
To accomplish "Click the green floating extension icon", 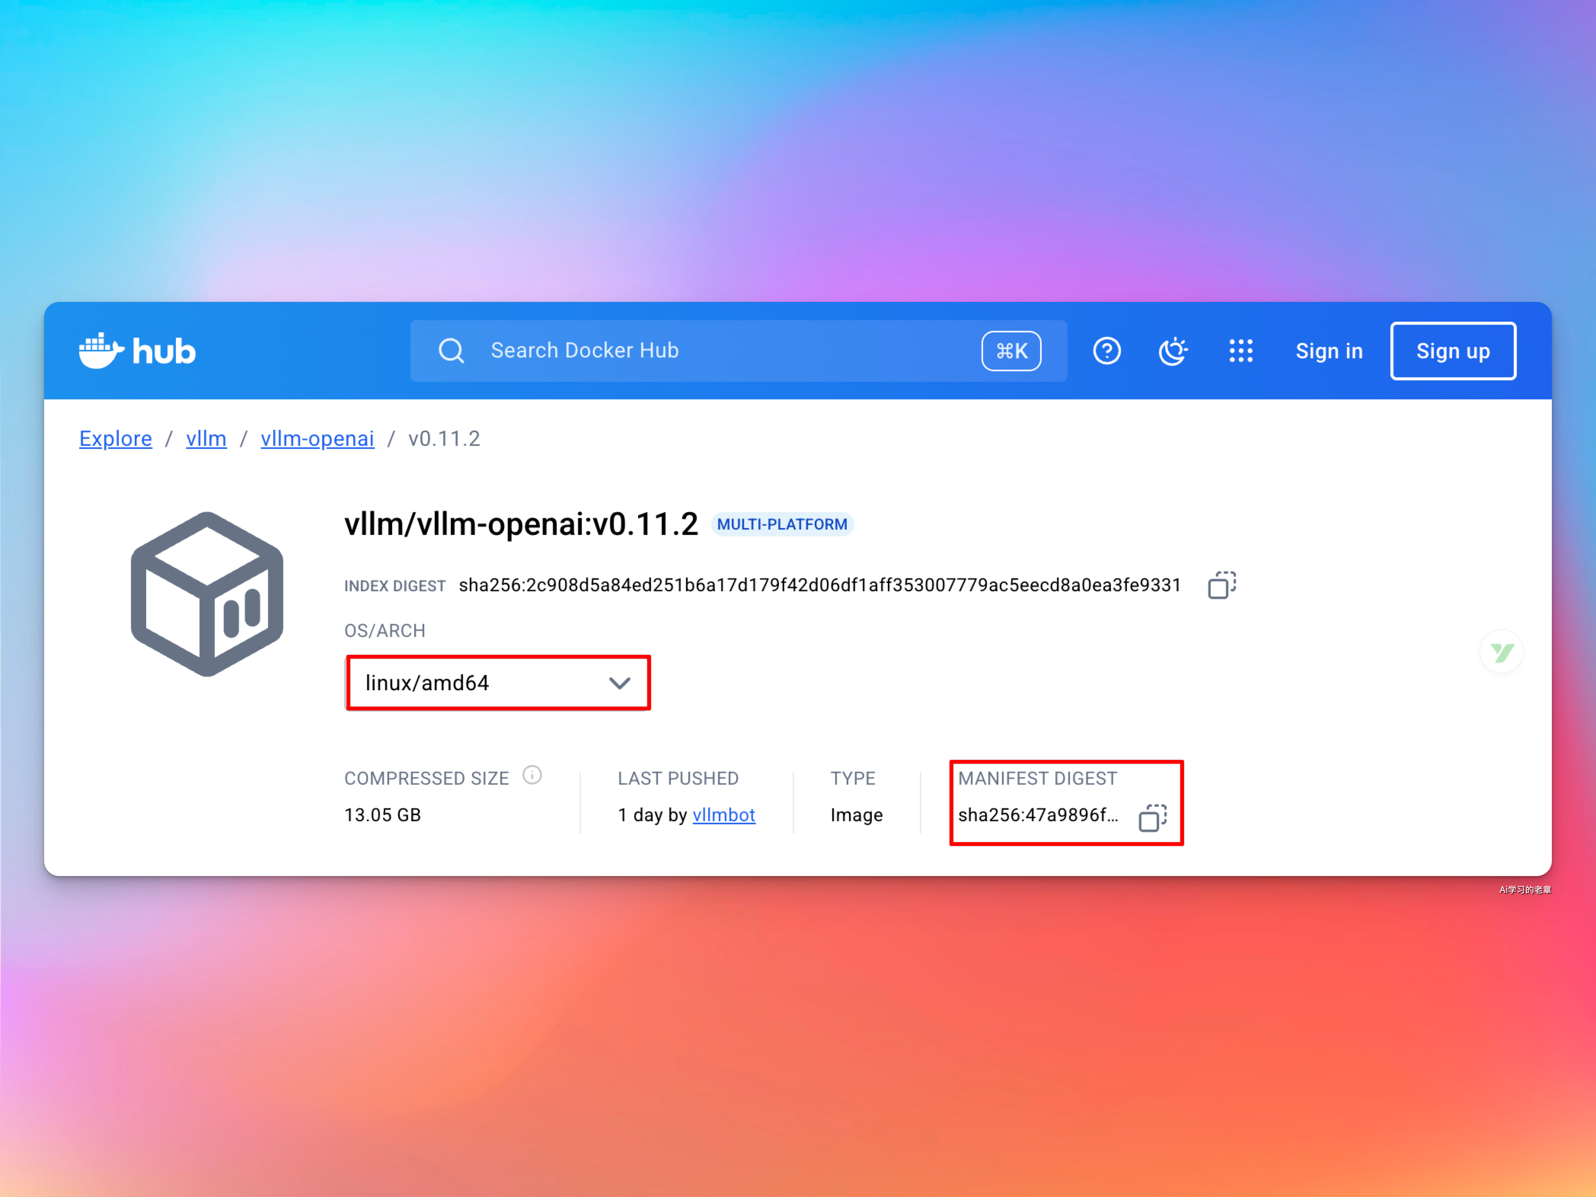I will 1502,652.
